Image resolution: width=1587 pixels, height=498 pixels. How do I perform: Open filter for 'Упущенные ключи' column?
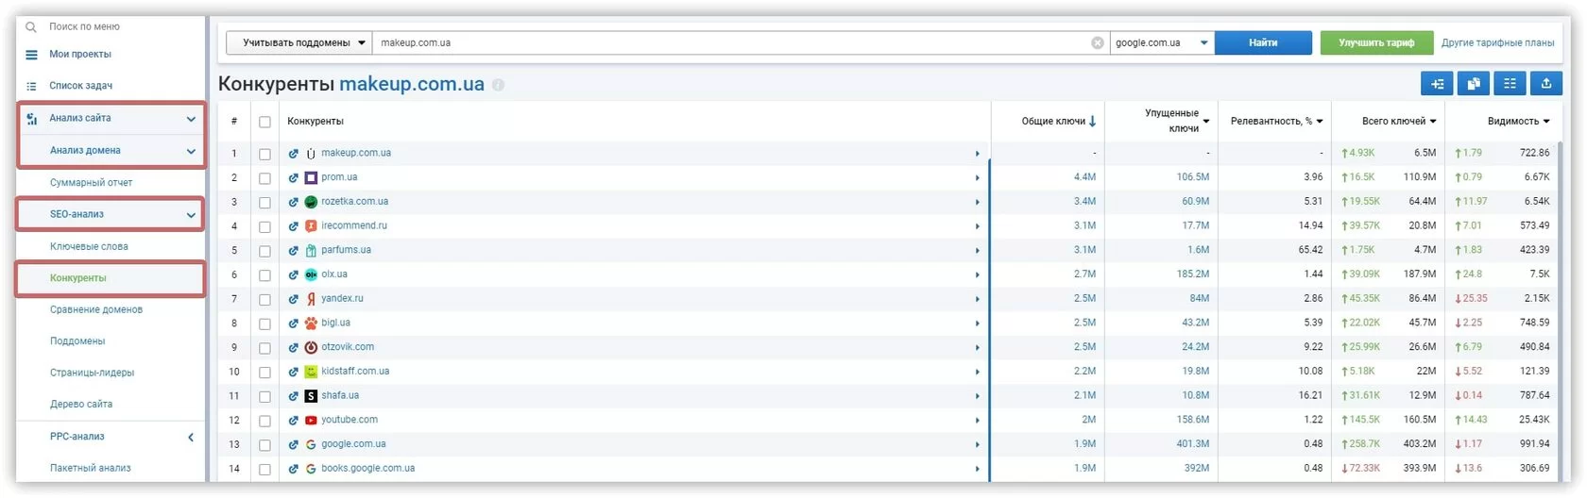click(x=1206, y=122)
